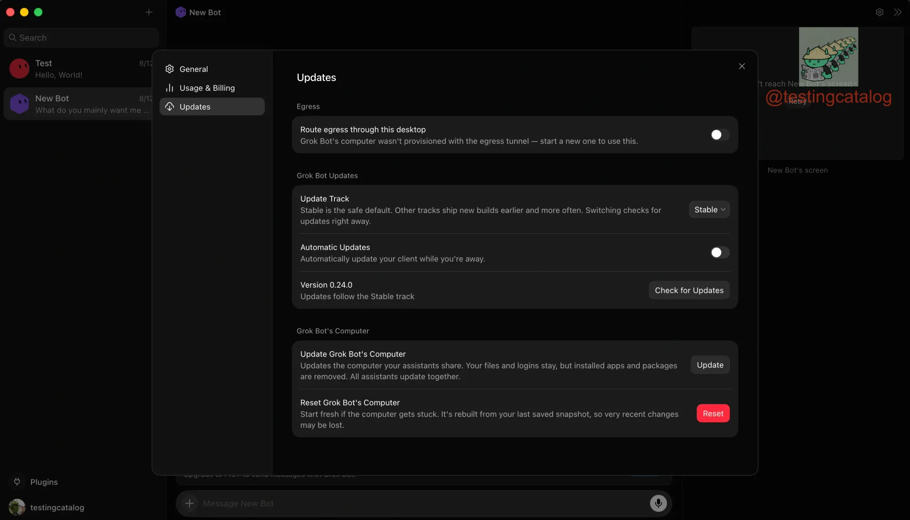Image resolution: width=910 pixels, height=520 pixels.
Task: Open the General settings tab
Action: (x=212, y=69)
